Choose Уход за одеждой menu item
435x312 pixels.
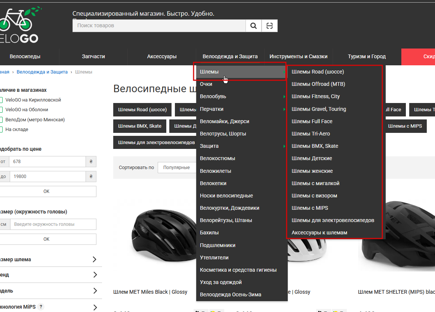tap(242, 282)
